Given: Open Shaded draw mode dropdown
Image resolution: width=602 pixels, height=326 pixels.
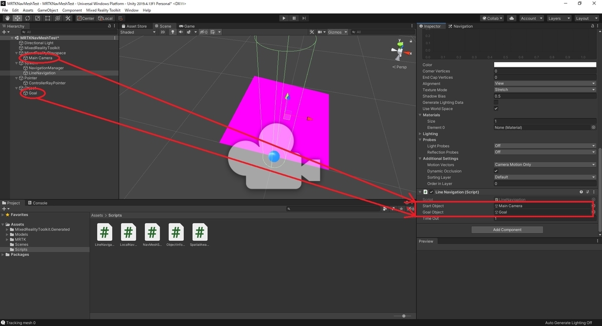Looking at the screenshot, I should (138, 32).
